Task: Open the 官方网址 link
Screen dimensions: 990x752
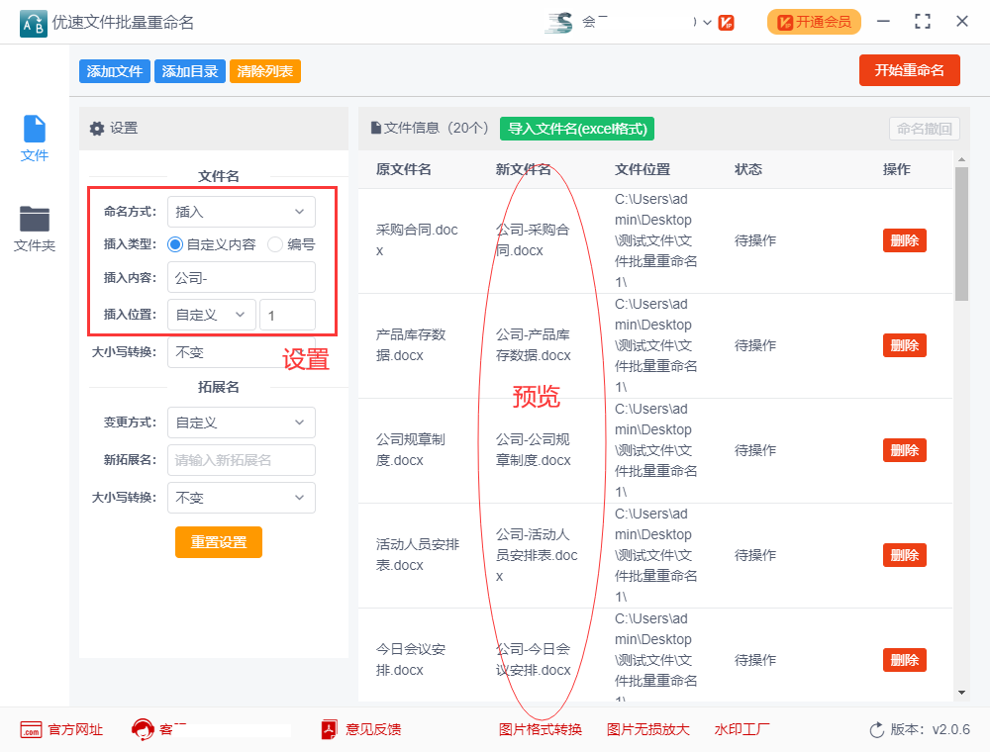Action: 75,730
